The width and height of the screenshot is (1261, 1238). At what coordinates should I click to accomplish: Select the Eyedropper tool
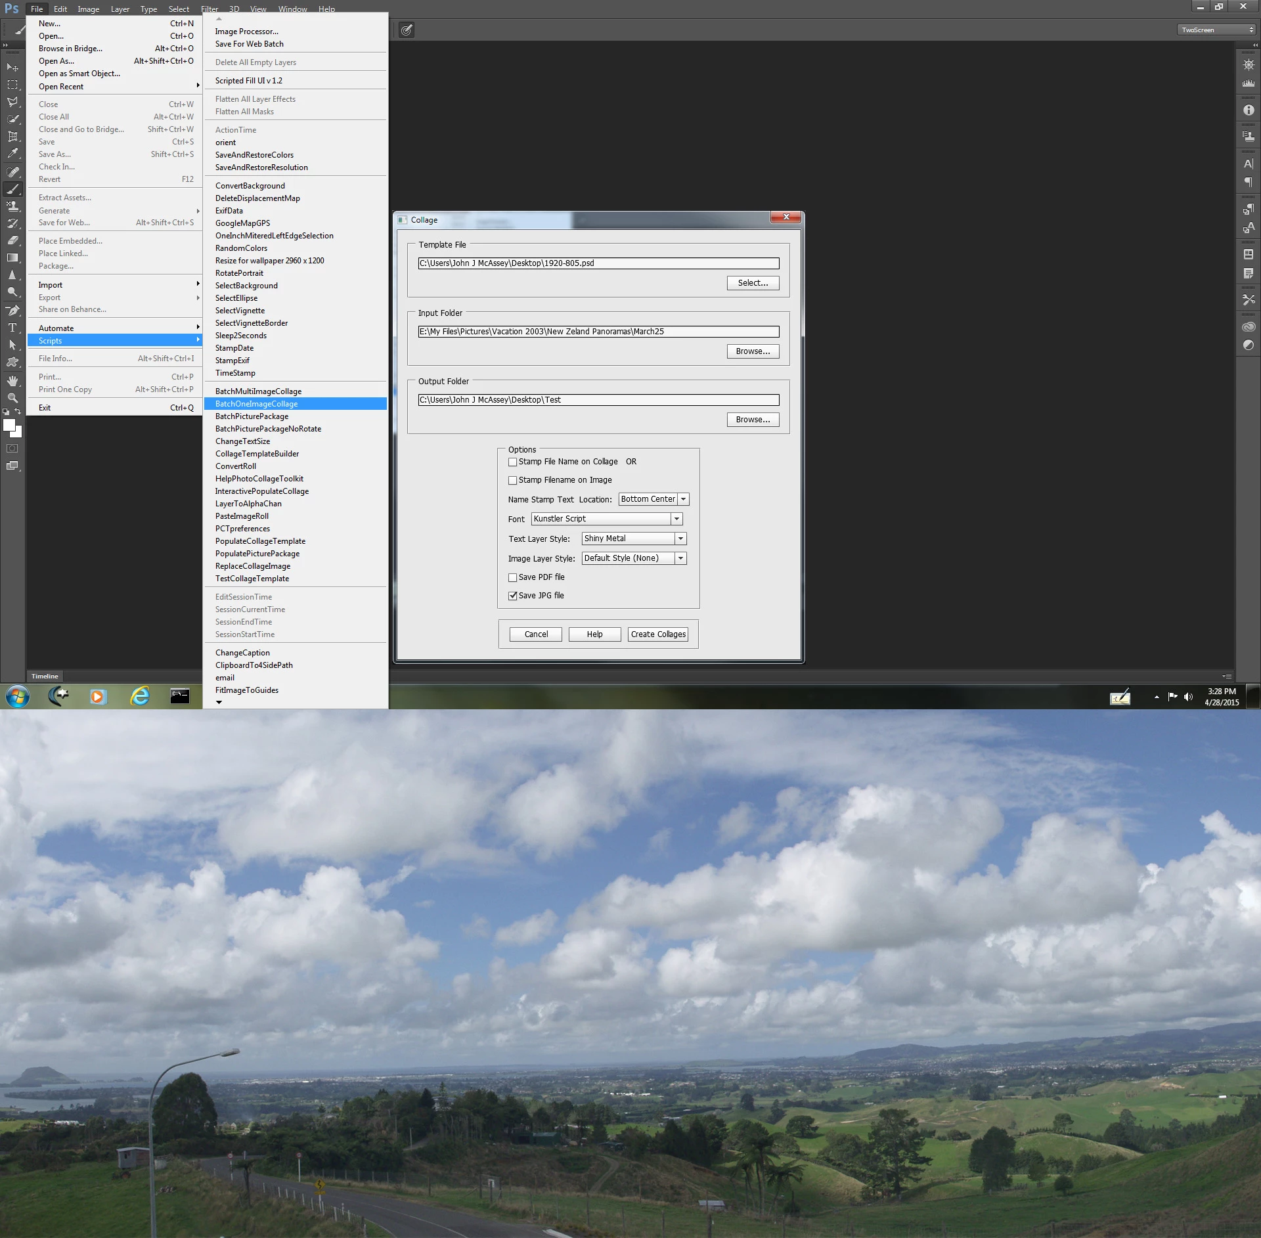point(12,154)
